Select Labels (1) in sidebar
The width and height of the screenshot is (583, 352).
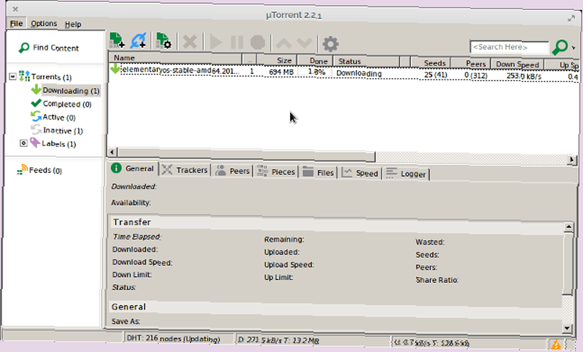tap(59, 144)
